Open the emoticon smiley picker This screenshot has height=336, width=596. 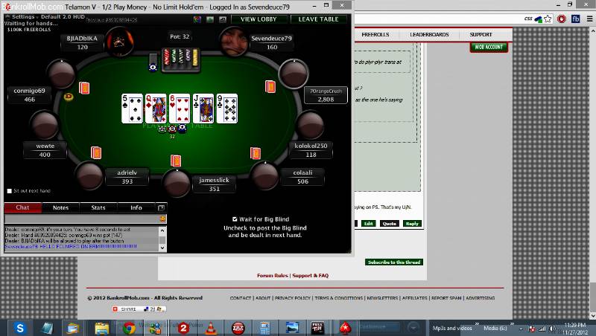(162, 219)
